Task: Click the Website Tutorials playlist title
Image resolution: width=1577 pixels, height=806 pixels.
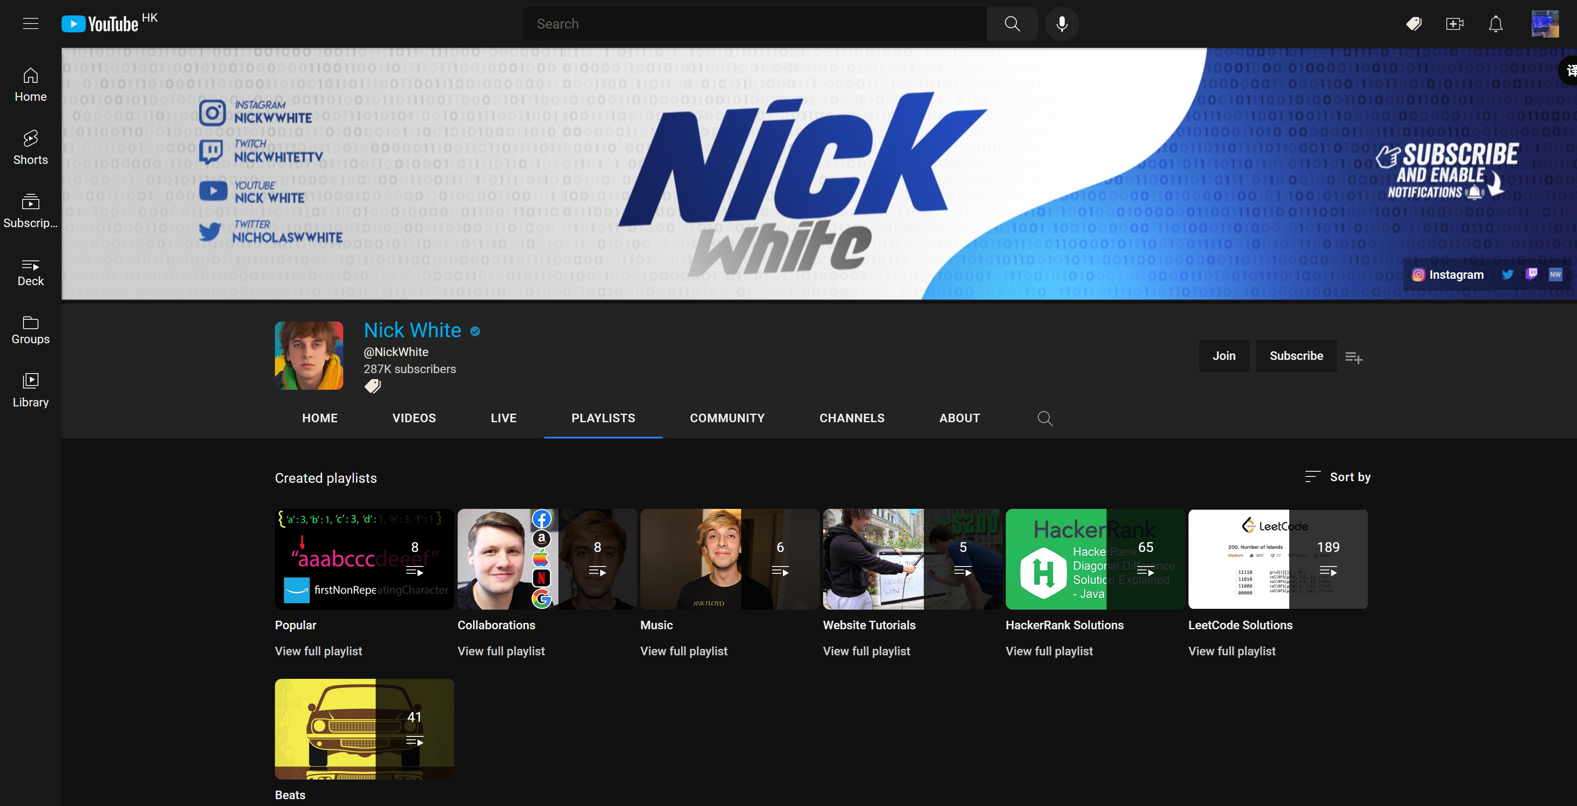Action: [x=869, y=625]
